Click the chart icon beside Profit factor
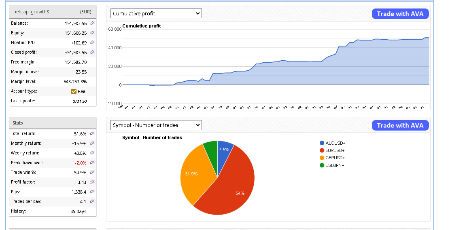 coord(92,182)
